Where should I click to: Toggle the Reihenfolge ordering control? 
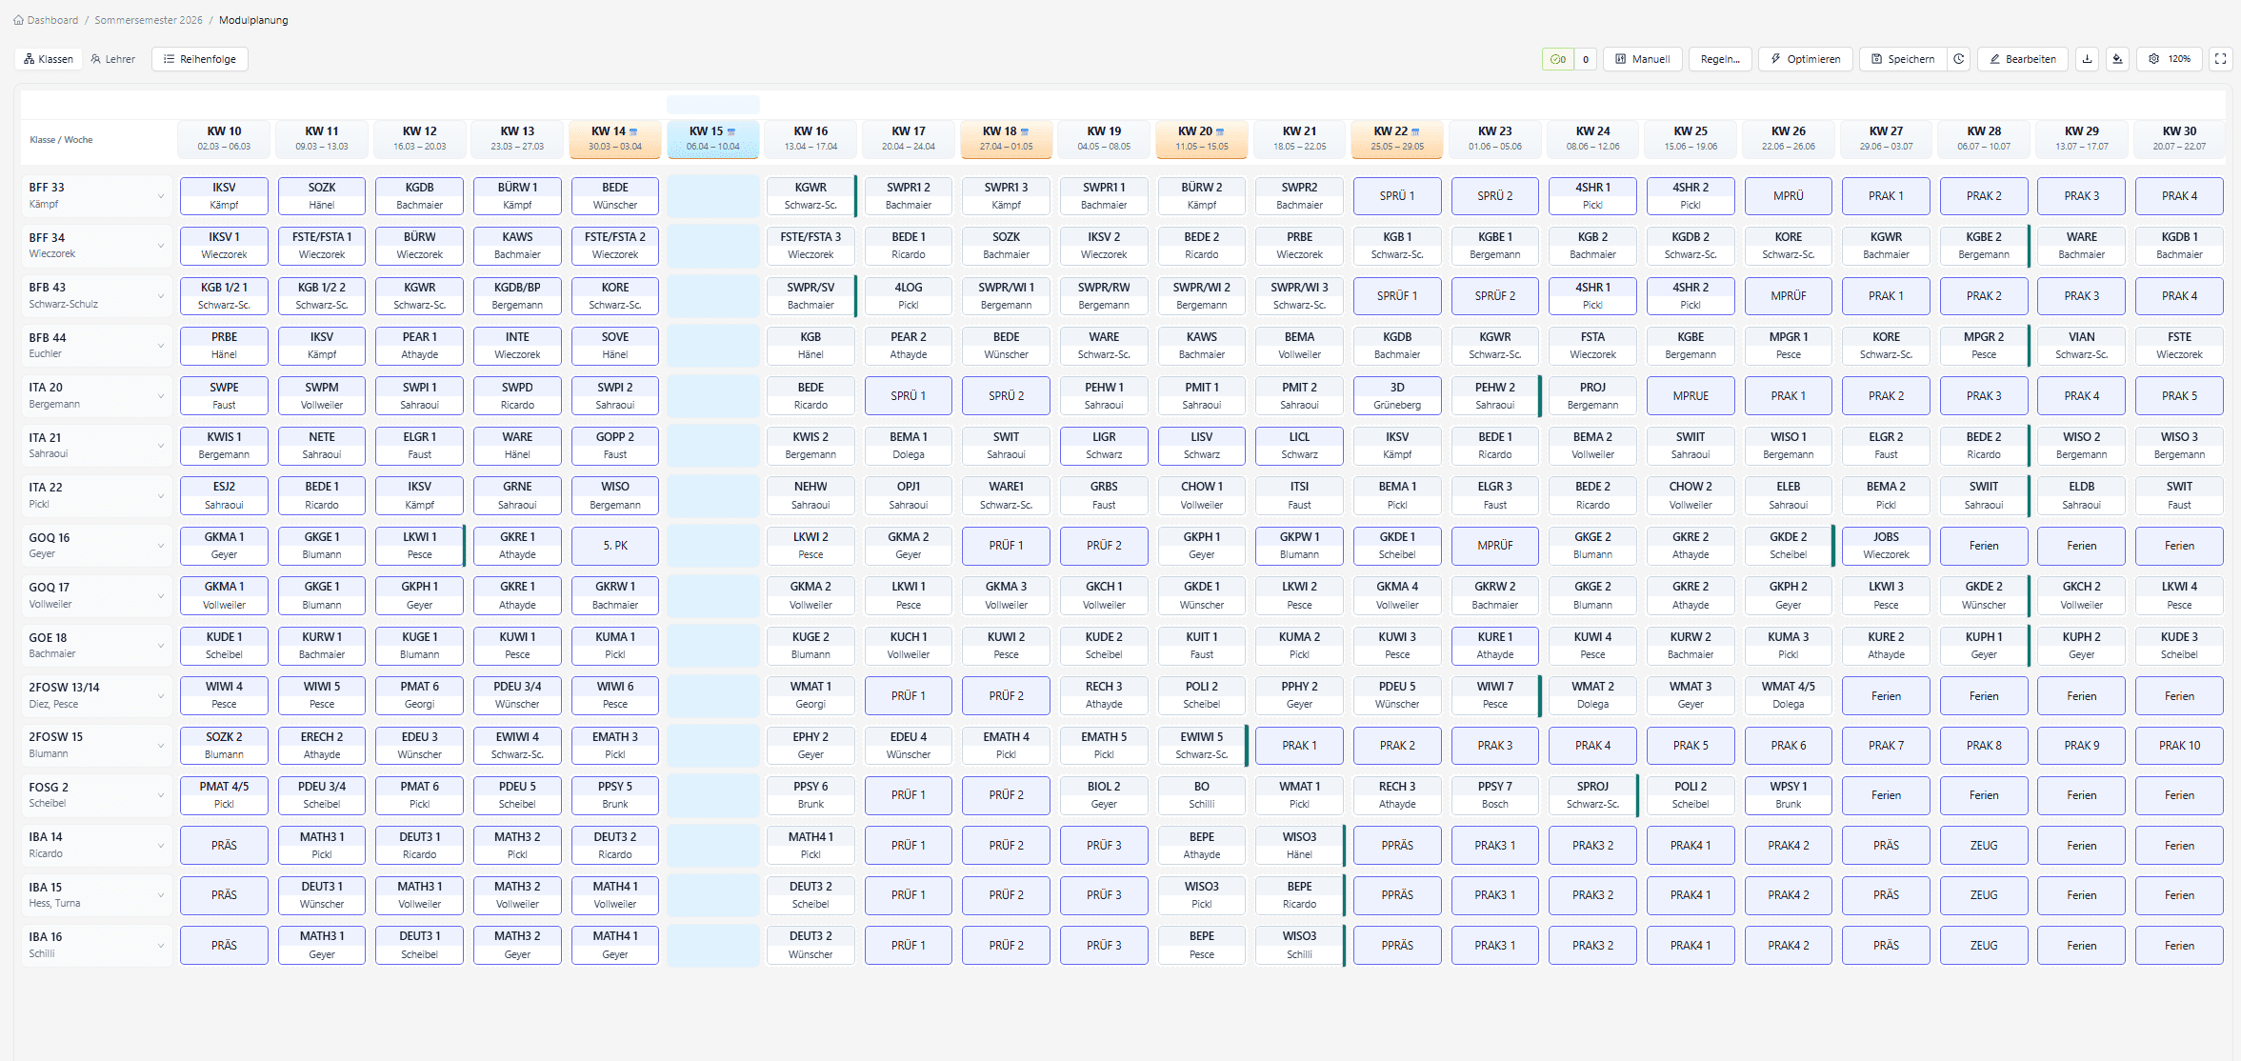[x=199, y=58]
